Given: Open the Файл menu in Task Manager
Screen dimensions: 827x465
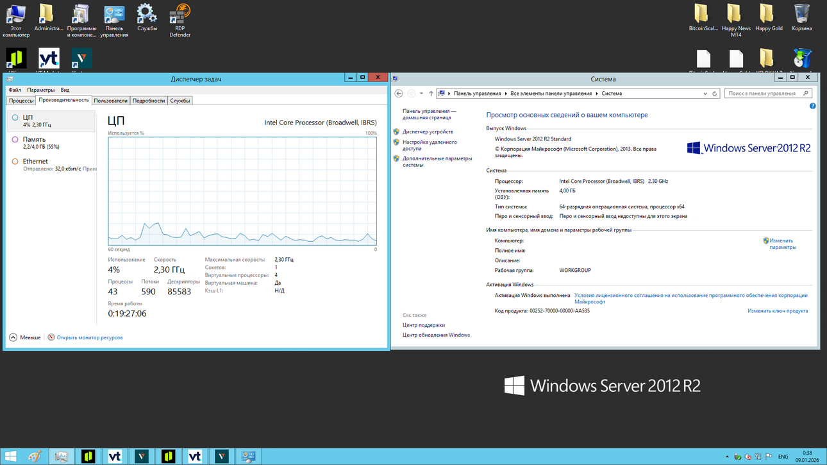Looking at the screenshot, I should click(15, 90).
